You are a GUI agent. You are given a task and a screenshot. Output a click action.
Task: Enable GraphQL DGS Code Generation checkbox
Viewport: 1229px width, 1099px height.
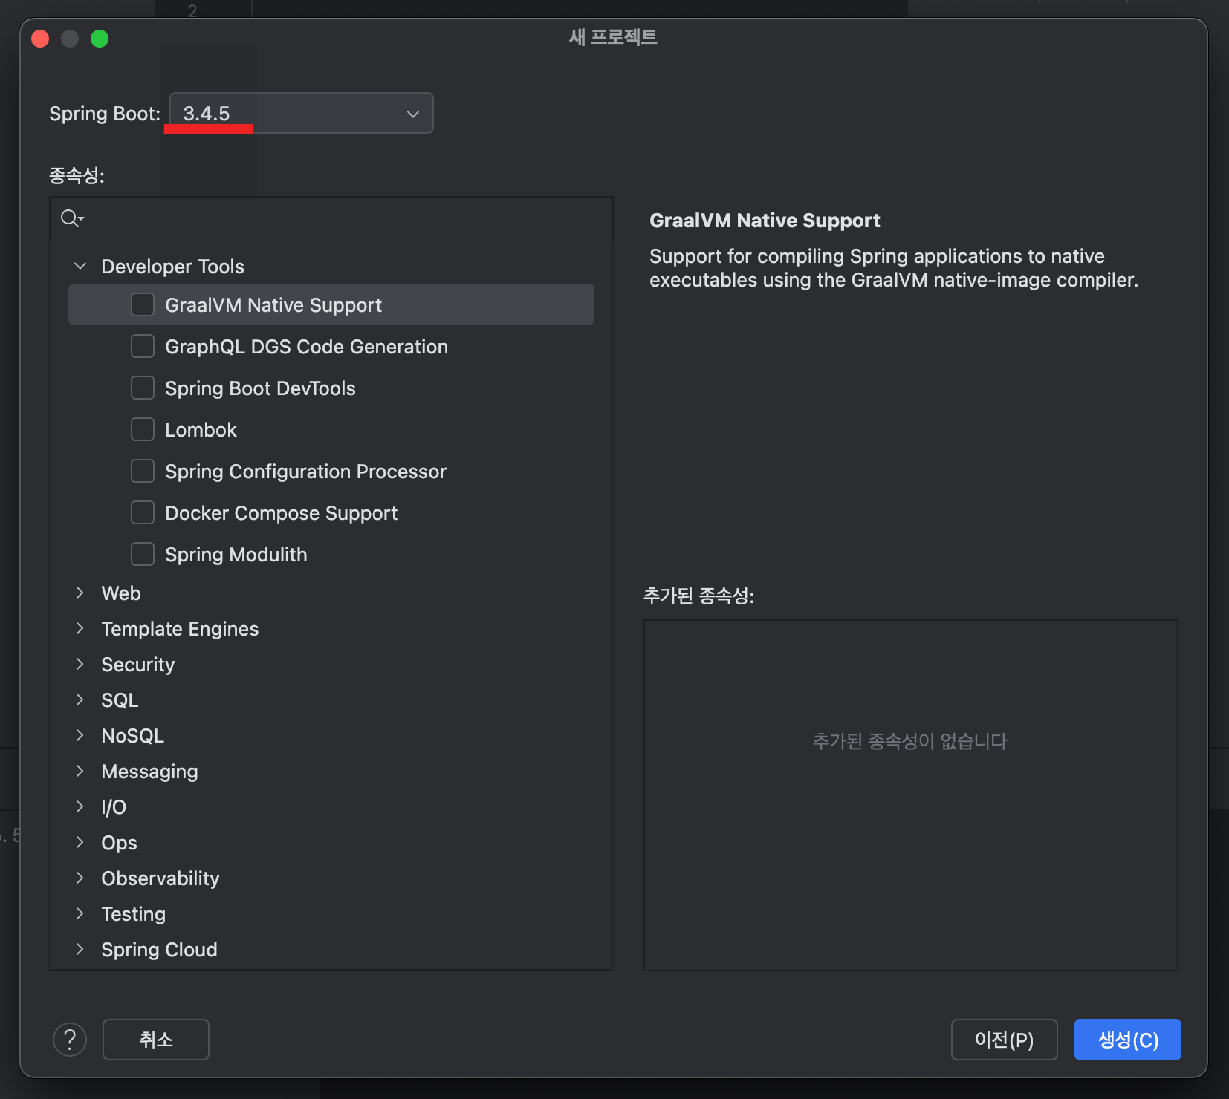pyautogui.click(x=143, y=346)
